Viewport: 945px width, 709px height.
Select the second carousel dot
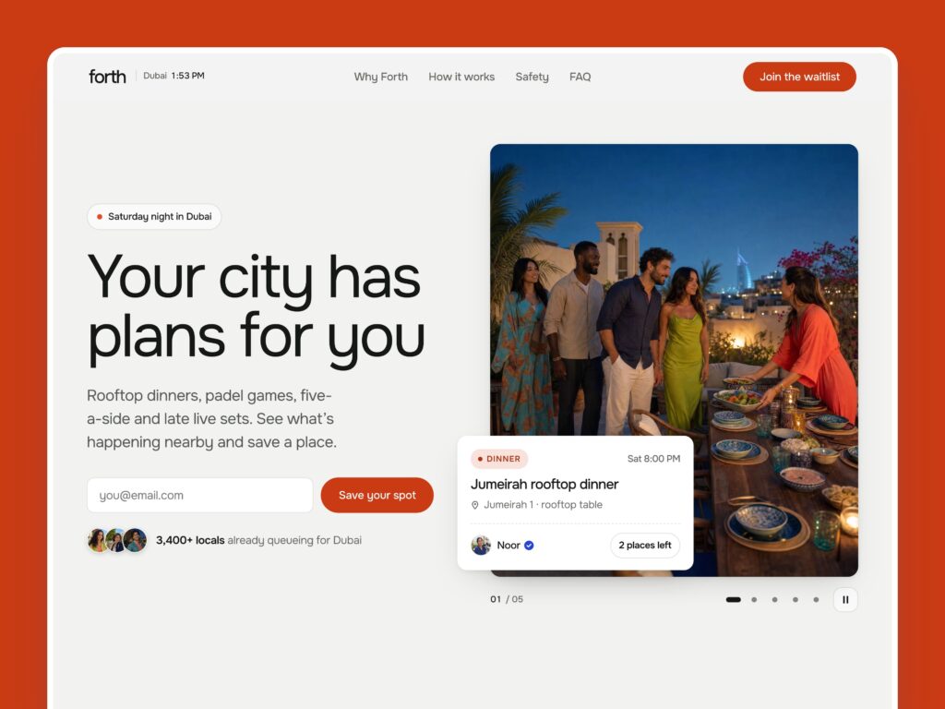click(x=754, y=600)
